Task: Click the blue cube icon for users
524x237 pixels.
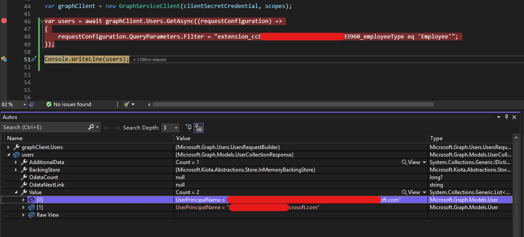Action: [16, 155]
